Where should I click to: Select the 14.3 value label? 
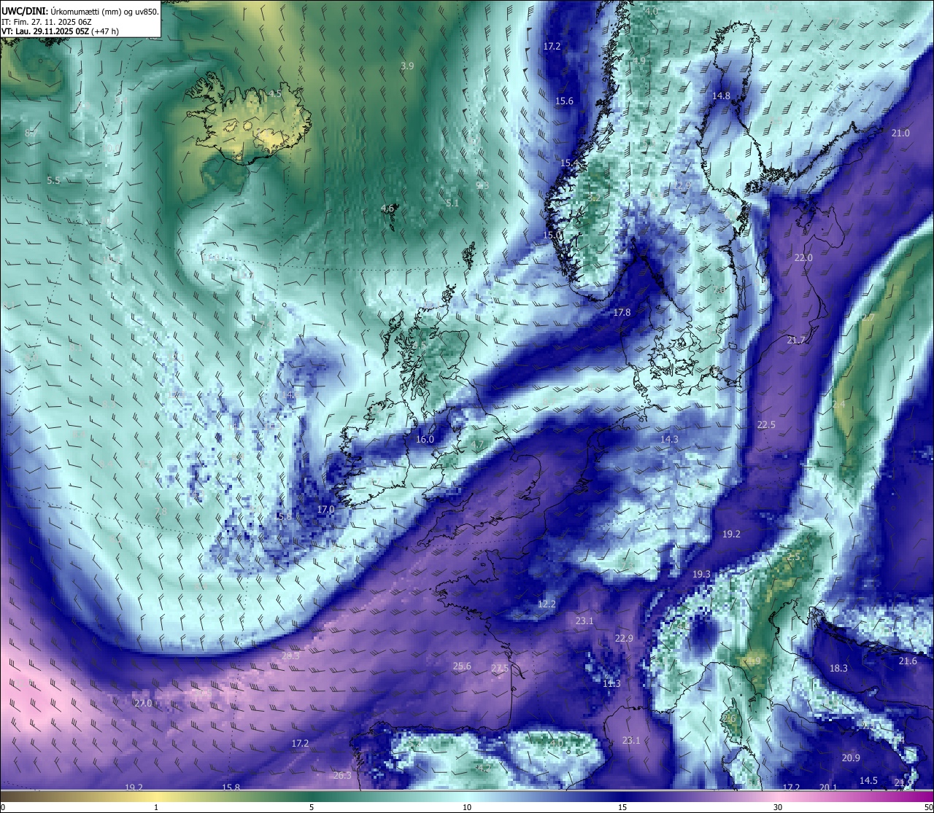(669, 439)
